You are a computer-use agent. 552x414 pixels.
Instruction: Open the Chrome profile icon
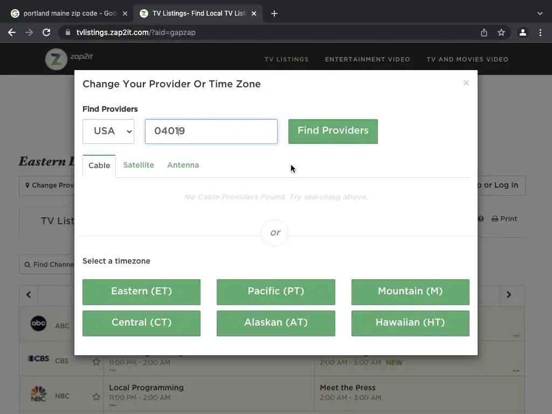[523, 32]
